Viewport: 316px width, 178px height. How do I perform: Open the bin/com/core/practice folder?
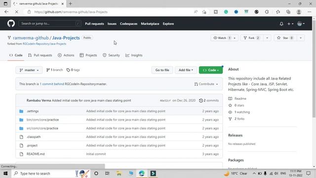point(43,120)
